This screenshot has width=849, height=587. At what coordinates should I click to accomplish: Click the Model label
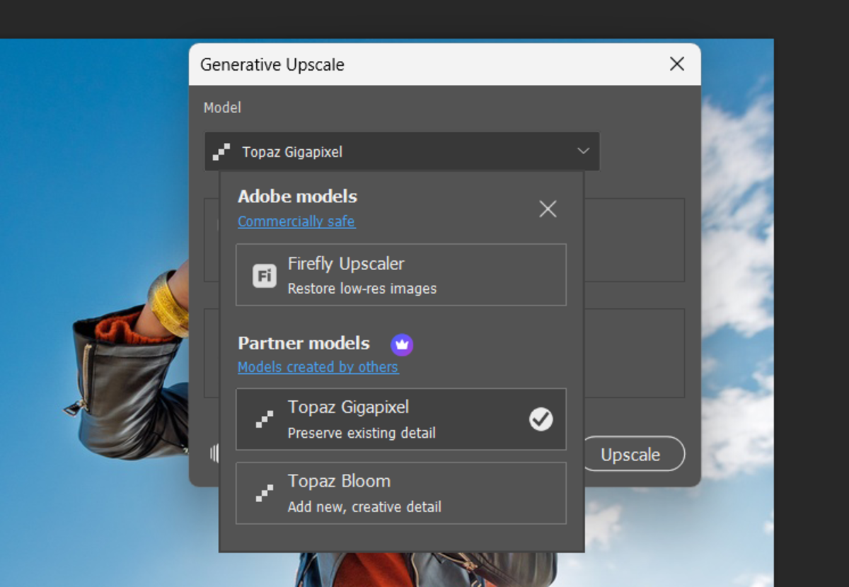pos(222,107)
